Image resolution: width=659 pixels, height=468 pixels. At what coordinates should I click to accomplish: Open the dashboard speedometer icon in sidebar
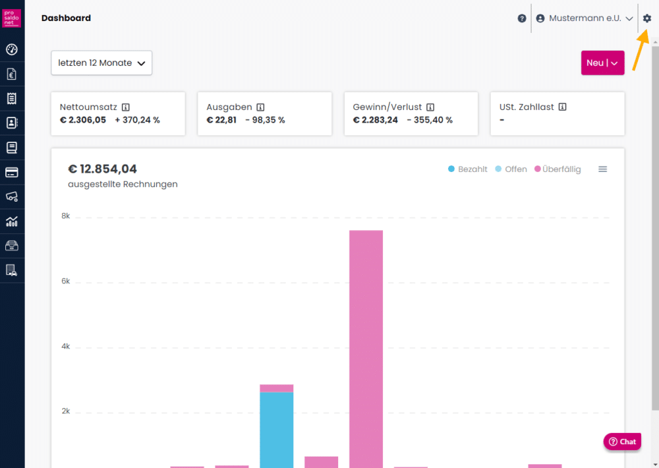click(x=12, y=49)
